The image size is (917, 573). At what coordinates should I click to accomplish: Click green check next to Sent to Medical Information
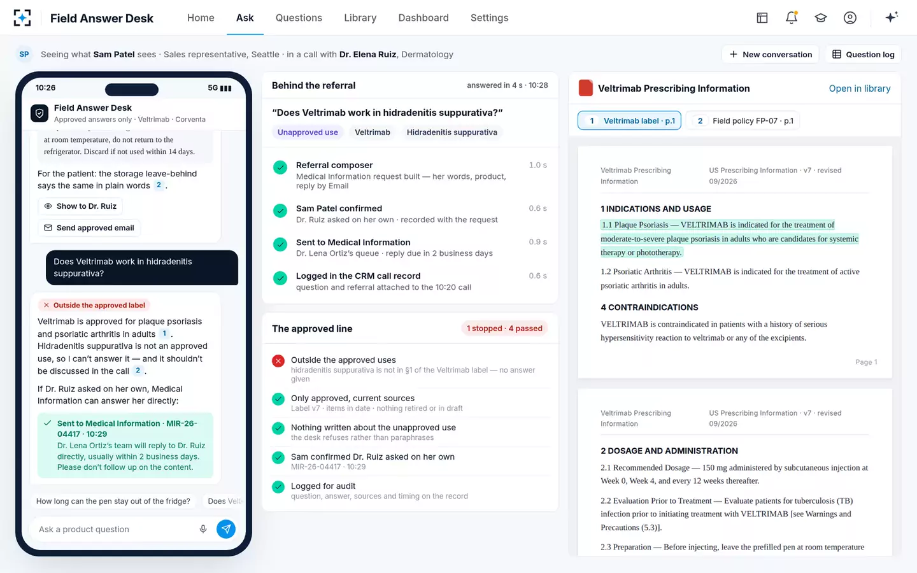point(280,244)
